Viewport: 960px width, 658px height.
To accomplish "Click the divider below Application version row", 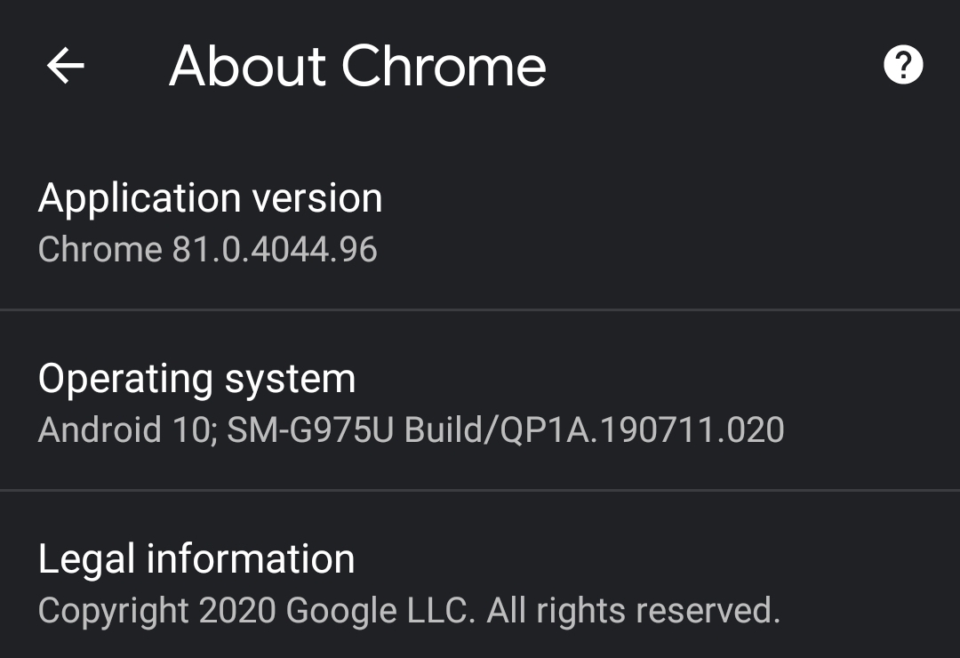I will coord(480,309).
